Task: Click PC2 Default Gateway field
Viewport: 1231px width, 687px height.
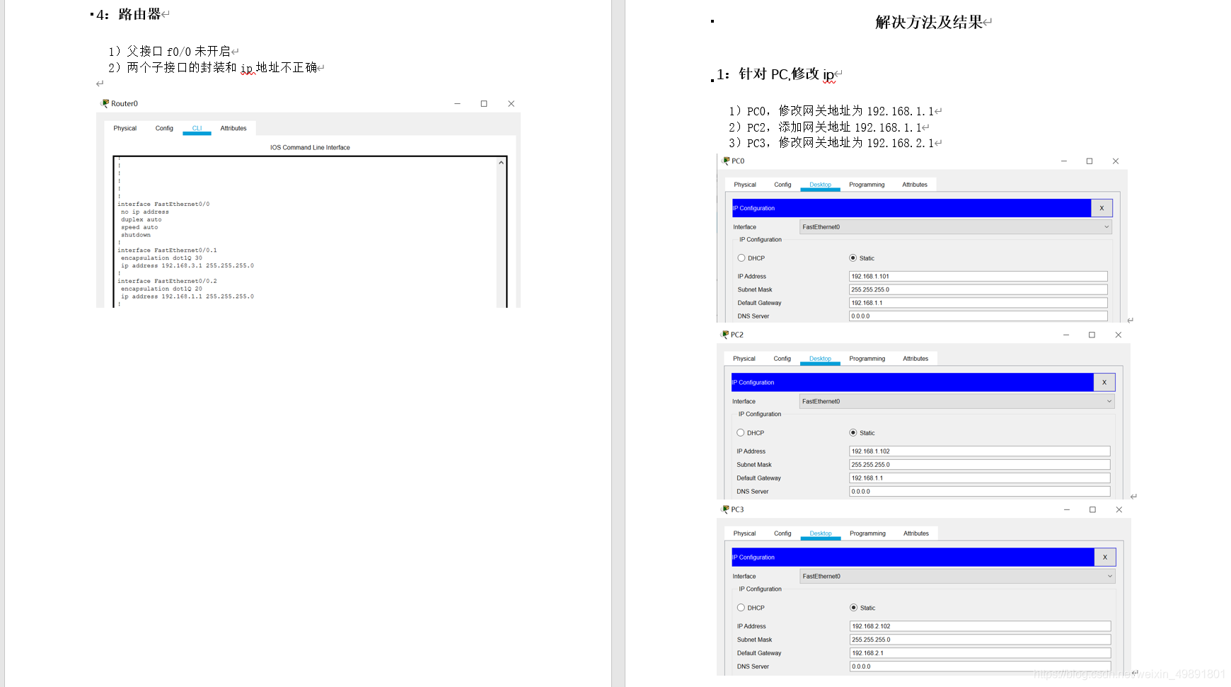Action: [980, 478]
